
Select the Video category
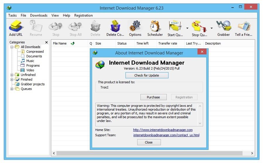[30, 70]
